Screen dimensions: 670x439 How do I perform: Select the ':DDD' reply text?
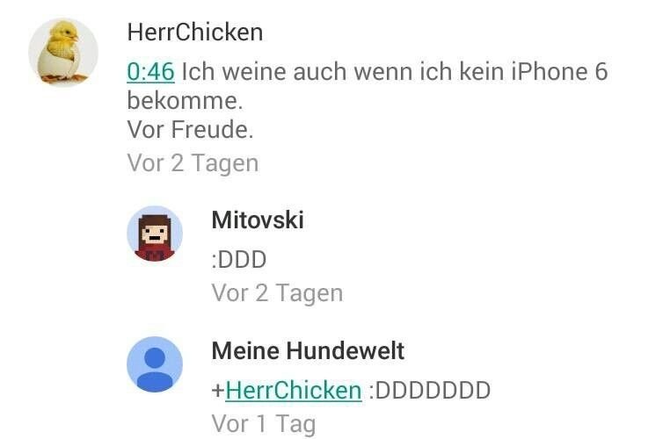coord(239,259)
